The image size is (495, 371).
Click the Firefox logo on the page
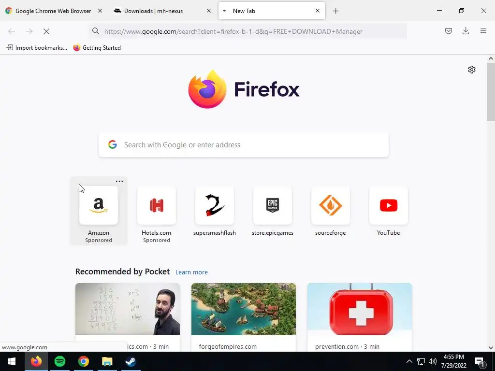click(207, 89)
